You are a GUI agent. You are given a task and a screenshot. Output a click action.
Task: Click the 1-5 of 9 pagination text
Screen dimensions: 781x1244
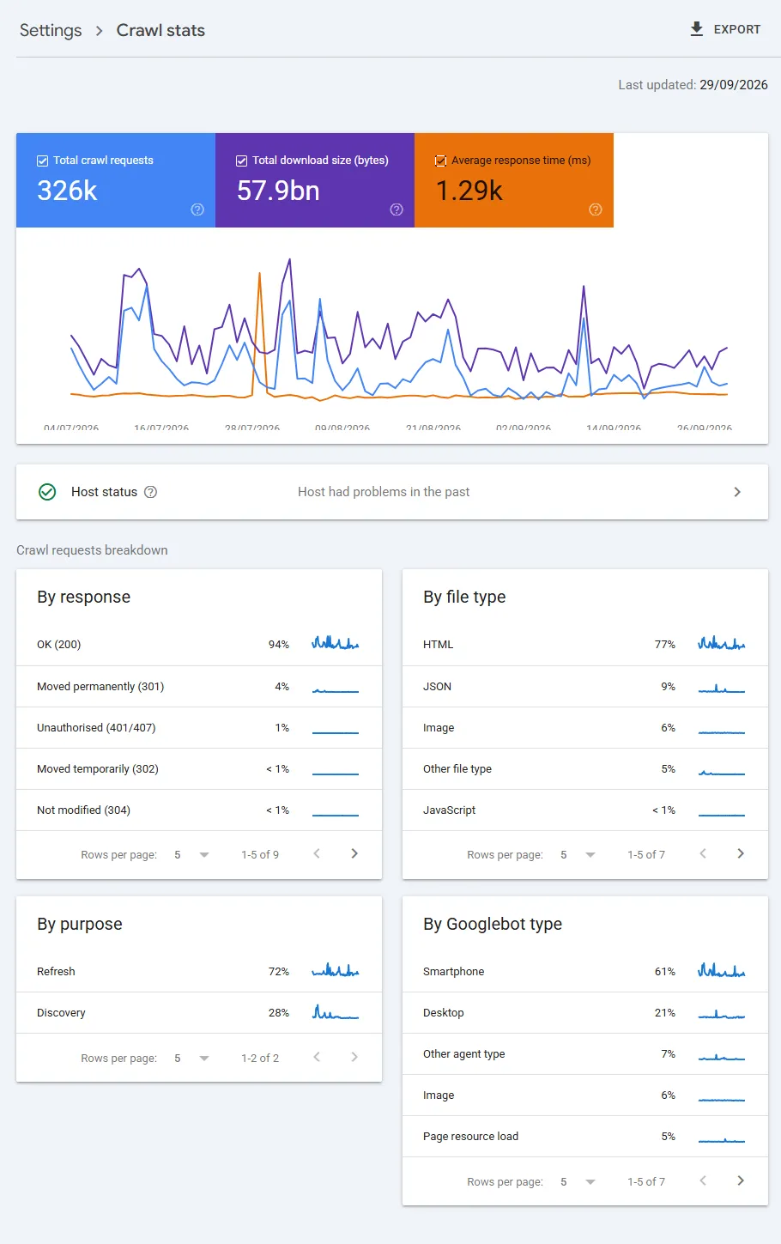tap(260, 854)
